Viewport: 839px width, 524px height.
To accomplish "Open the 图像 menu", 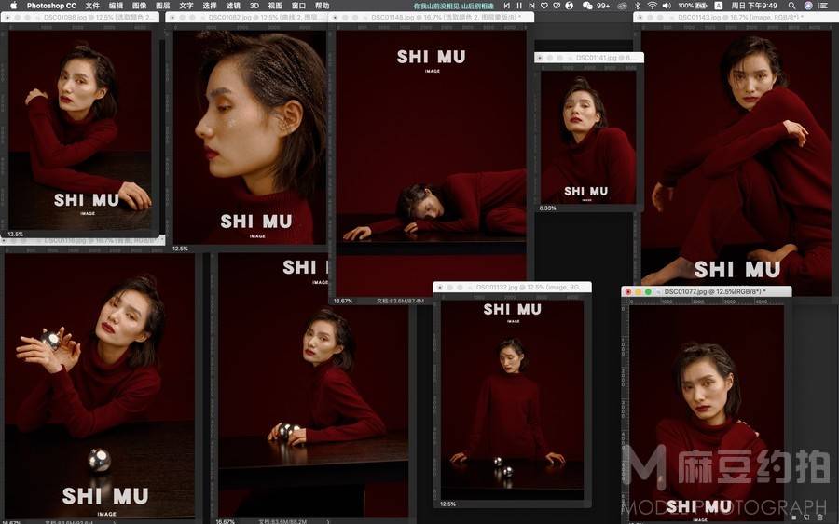I will (139, 6).
